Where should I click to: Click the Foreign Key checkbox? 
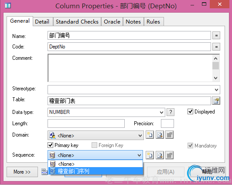(94, 145)
